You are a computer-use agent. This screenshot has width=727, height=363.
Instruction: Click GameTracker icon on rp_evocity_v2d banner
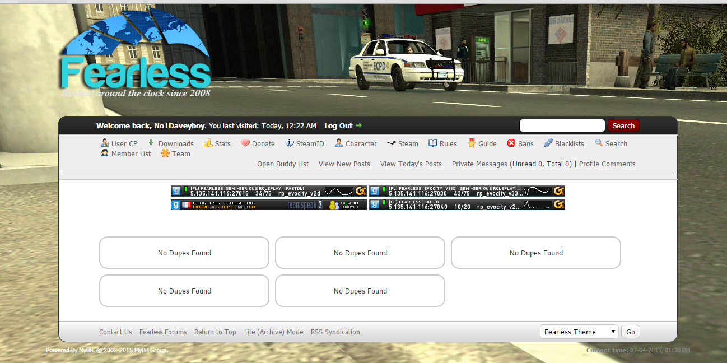[361, 191]
